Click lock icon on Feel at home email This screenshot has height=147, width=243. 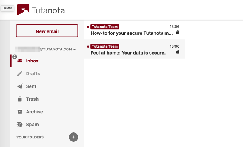[x=178, y=52]
